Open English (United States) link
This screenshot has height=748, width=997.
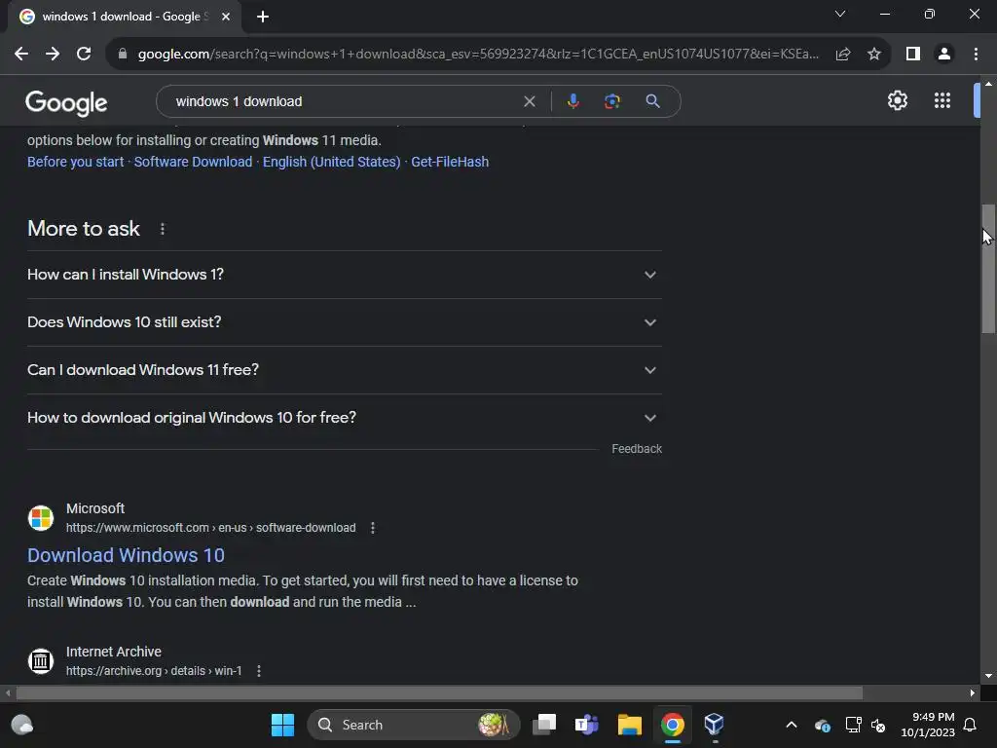point(332,162)
